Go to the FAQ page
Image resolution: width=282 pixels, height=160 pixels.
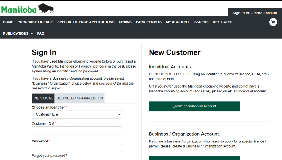click(x=41, y=33)
